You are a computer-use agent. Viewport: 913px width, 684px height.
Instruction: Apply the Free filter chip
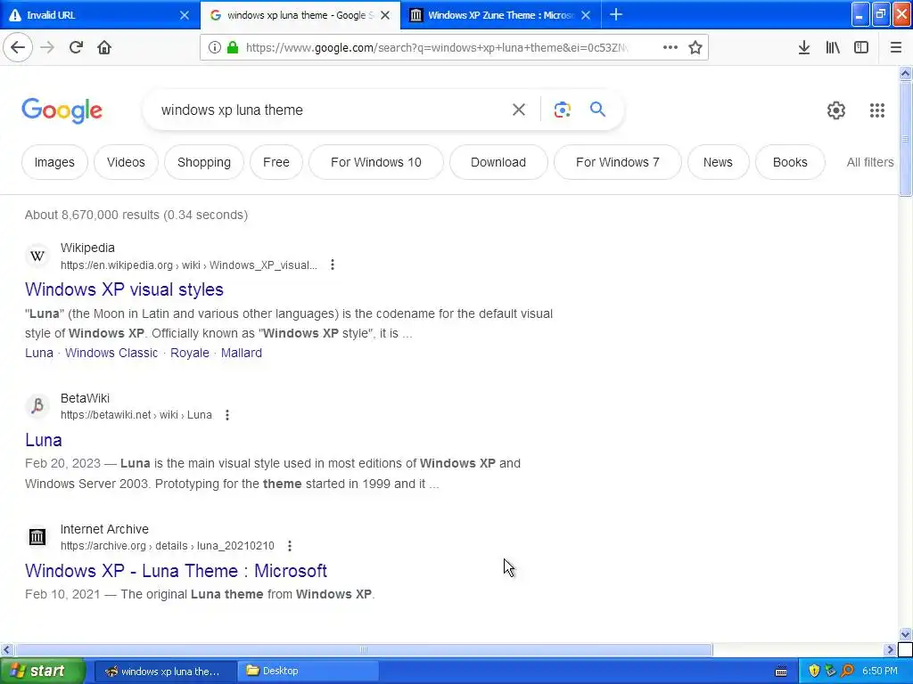pyautogui.click(x=276, y=162)
